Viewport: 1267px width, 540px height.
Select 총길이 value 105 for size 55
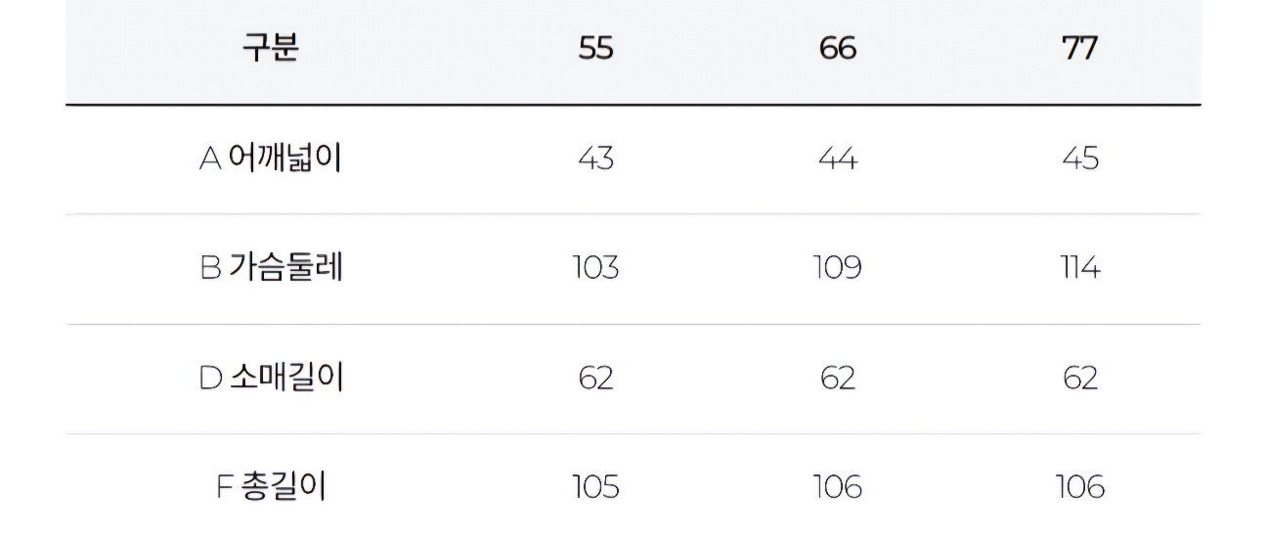595,486
